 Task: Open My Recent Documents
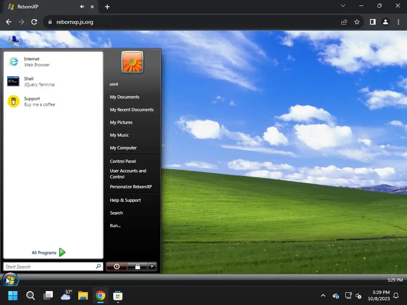click(132, 110)
